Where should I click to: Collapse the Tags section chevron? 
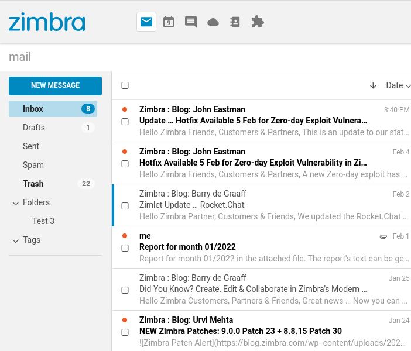click(16, 240)
